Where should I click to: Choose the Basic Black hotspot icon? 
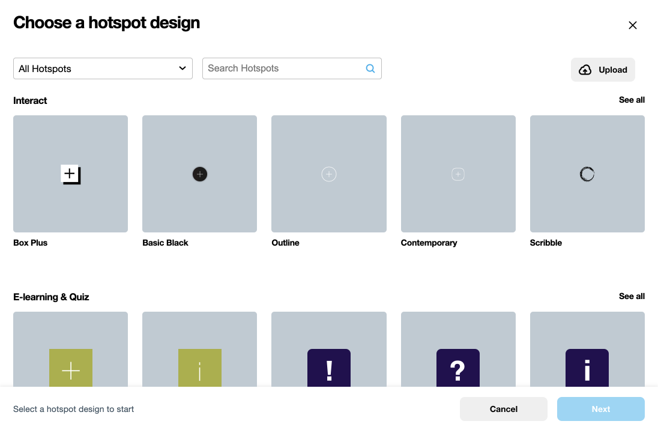click(200, 174)
